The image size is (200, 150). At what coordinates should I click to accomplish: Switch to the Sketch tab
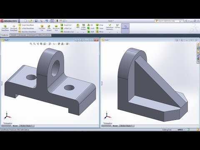[14, 35]
